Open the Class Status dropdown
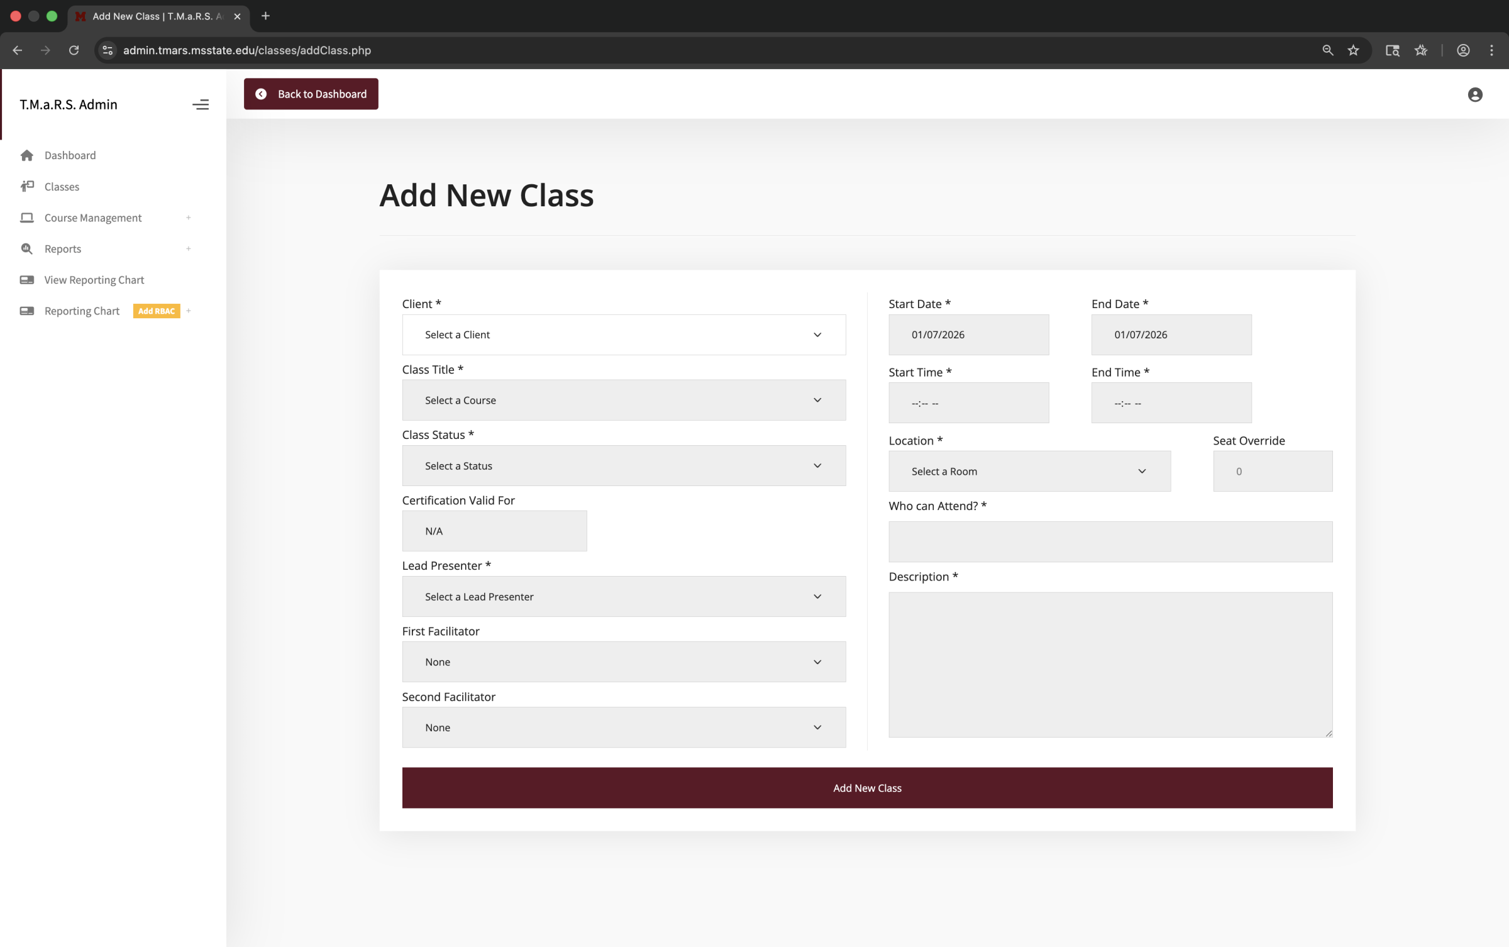 [x=623, y=465]
